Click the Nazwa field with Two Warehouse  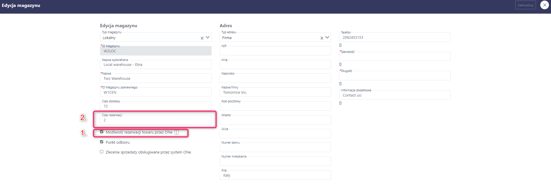[x=156, y=78]
